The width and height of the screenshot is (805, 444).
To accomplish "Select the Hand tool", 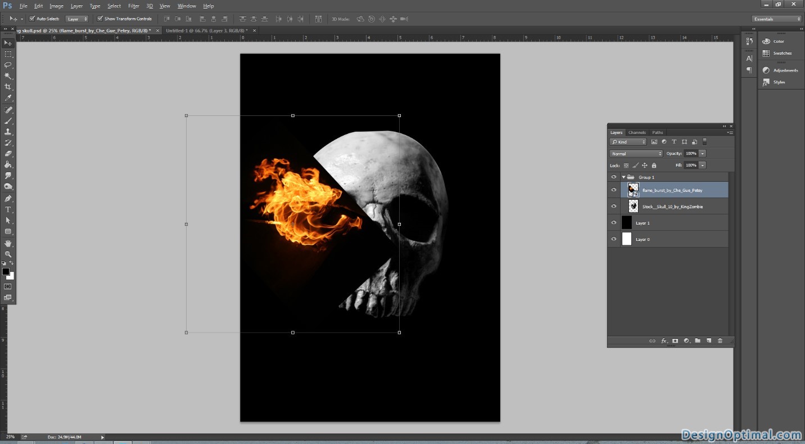I will [x=8, y=243].
